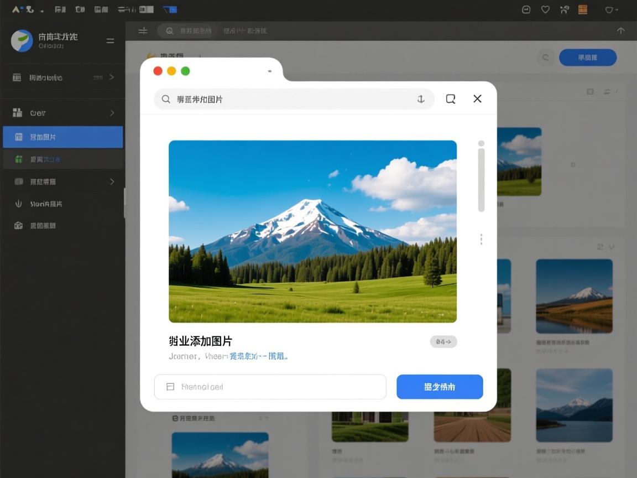Viewport: 637px width, 478px height.
Task: Click the heart icon in top bar
Action: pyautogui.click(x=545, y=9)
